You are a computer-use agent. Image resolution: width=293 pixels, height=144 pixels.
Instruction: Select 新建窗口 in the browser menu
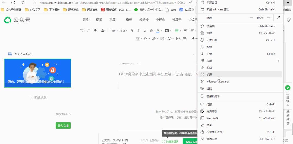240,2
